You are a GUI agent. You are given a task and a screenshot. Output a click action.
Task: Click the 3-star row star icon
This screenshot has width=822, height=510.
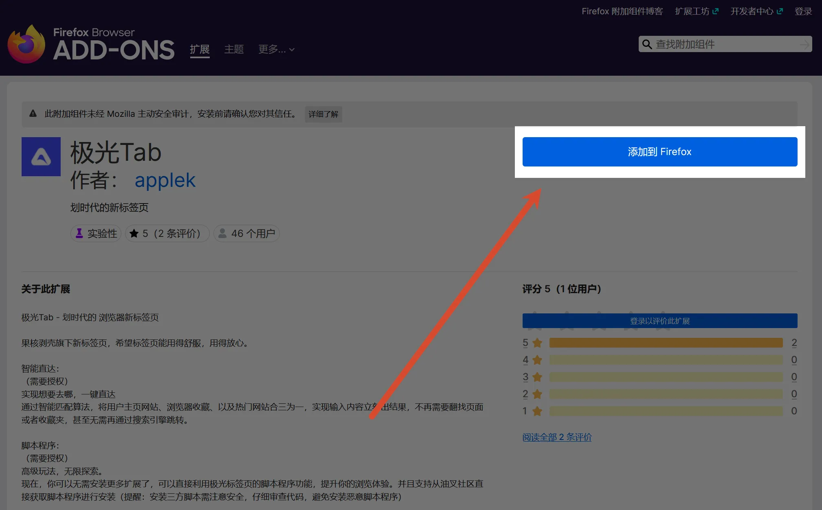point(537,377)
